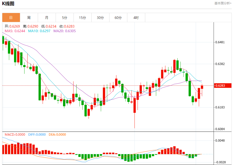Open the 30分 chart tab
Screen dimensions: 233x165
[100, 18]
